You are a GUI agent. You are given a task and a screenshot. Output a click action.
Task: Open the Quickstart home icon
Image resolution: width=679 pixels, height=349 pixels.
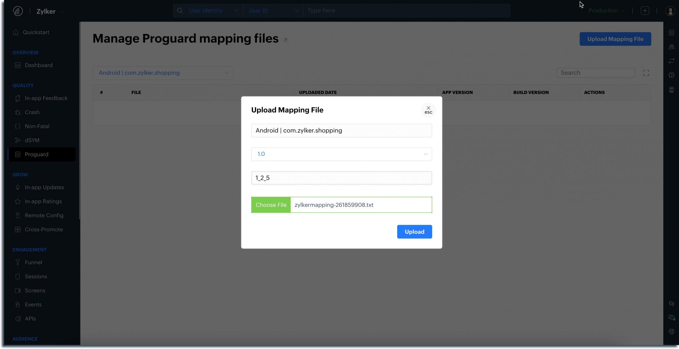(16, 32)
